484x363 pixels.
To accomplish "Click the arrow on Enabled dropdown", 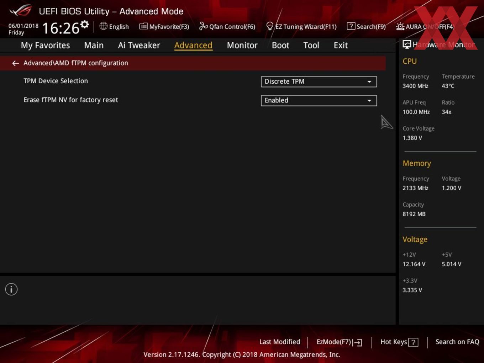I will point(369,101).
